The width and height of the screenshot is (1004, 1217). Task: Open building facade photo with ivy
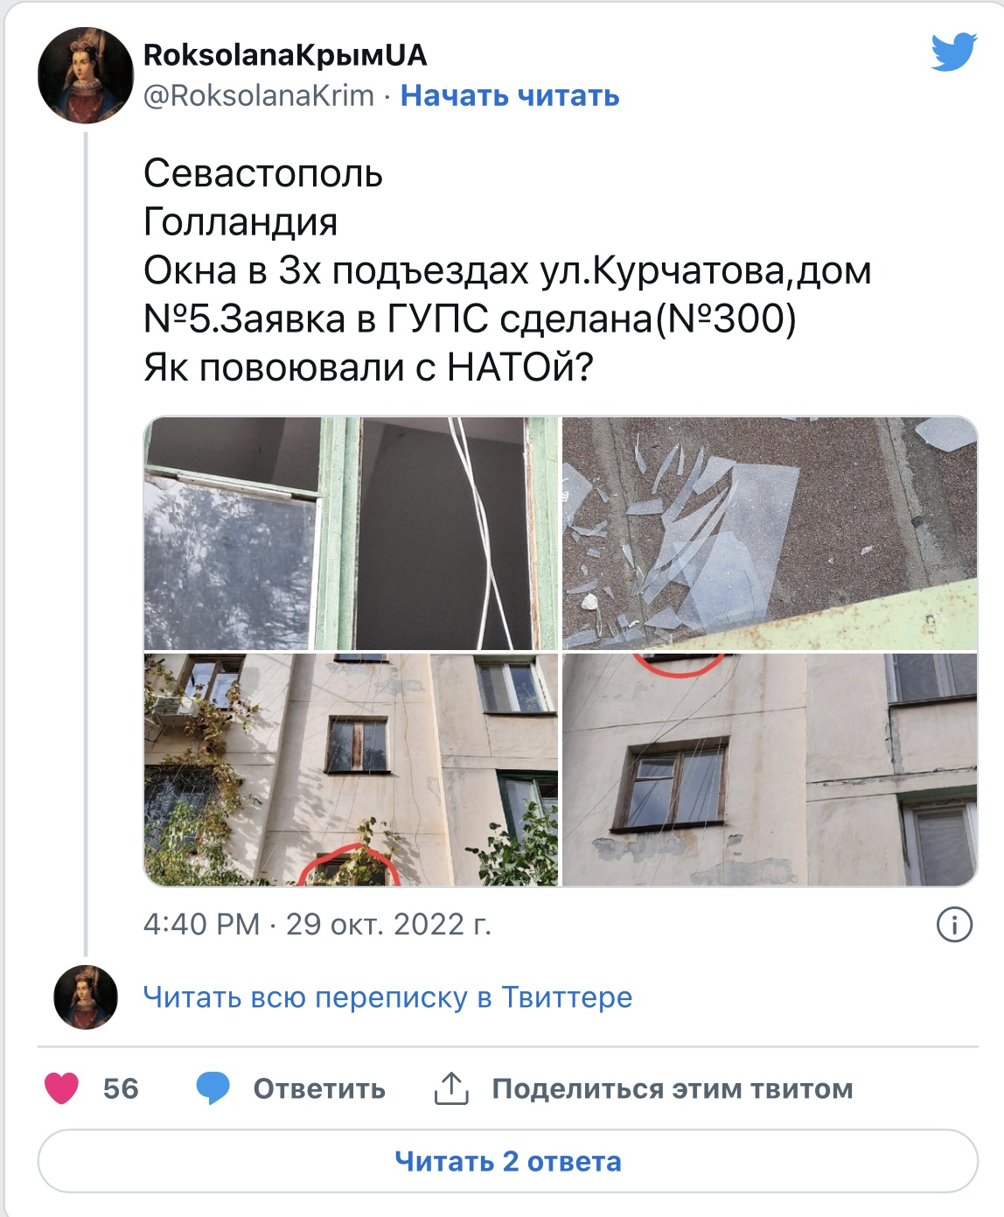351,770
